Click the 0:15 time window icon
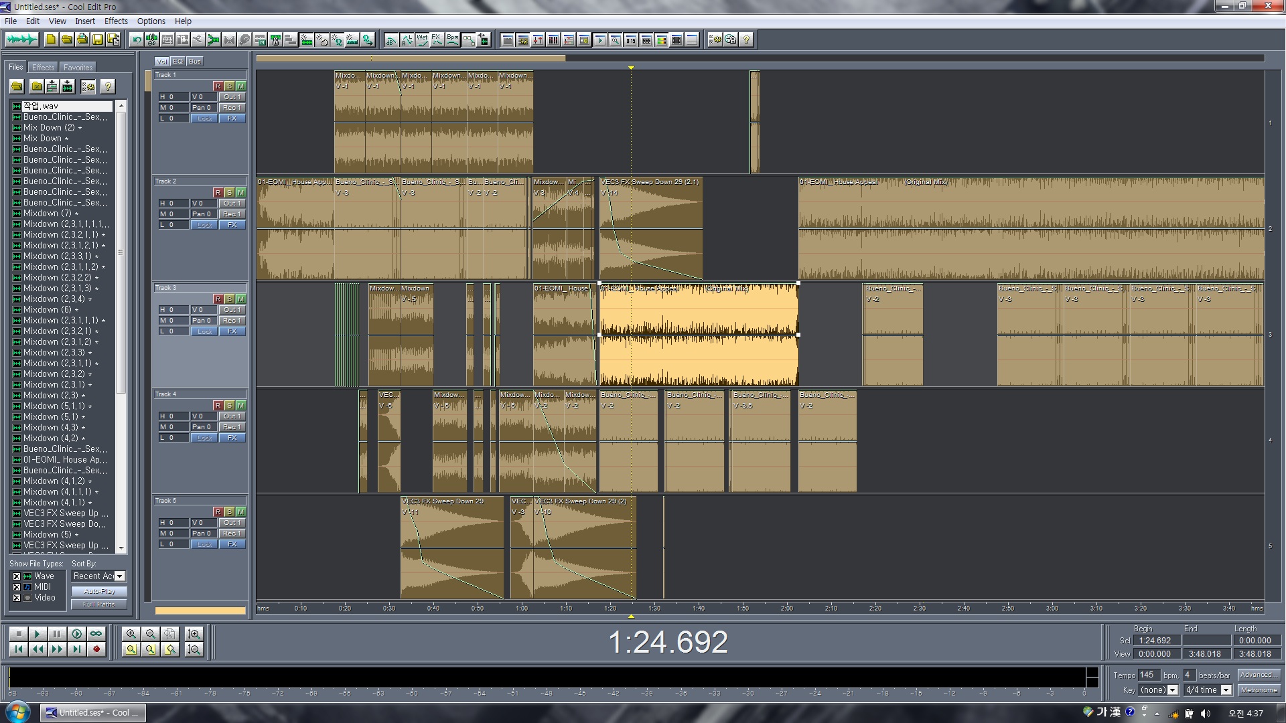 tap(631, 39)
